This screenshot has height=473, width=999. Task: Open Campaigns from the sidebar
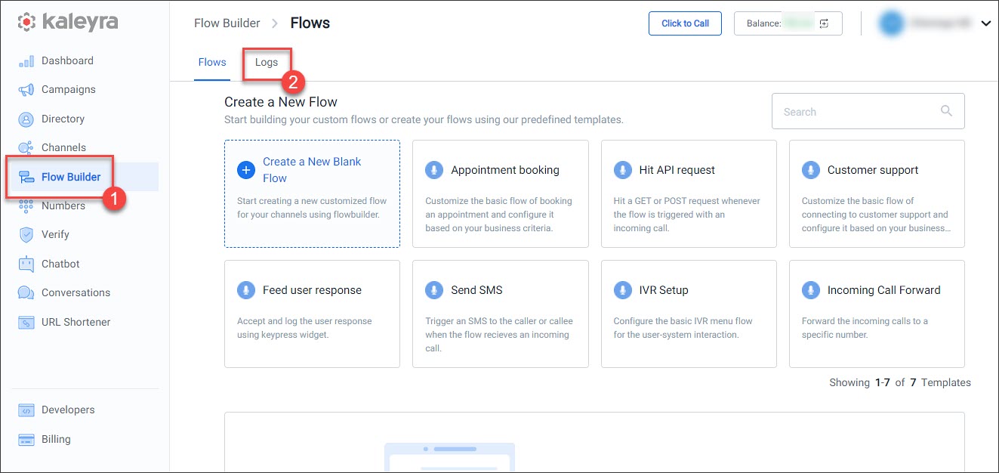coord(69,89)
